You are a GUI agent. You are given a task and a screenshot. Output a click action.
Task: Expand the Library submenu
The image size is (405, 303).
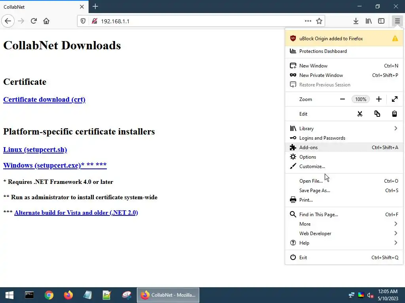click(x=344, y=128)
